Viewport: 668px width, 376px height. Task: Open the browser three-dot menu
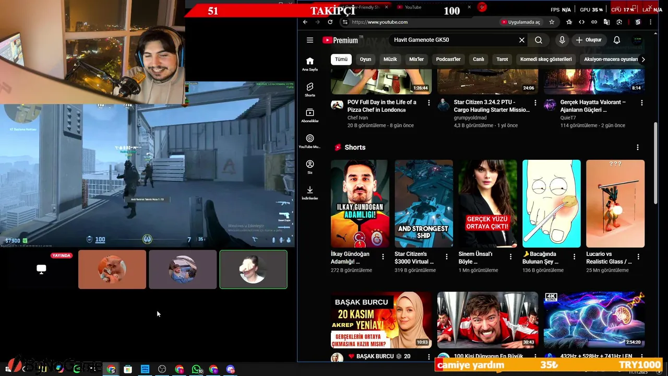(650, 22)
